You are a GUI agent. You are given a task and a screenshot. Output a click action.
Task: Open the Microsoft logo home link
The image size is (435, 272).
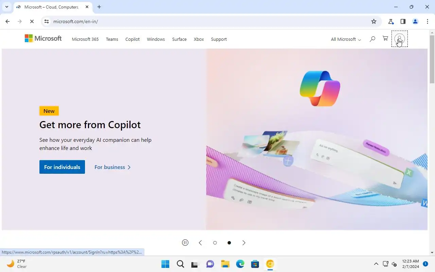[x=43, y=38]
